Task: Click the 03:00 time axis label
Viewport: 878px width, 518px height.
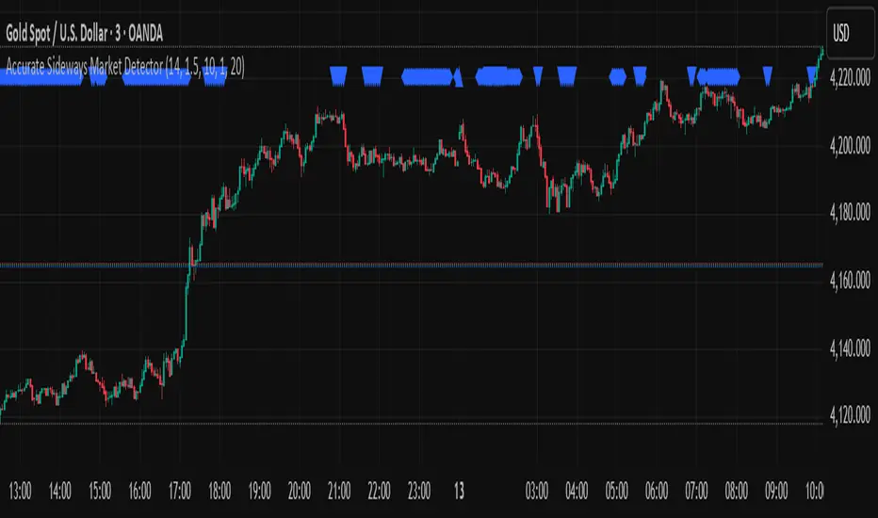Action: (536, 491)
